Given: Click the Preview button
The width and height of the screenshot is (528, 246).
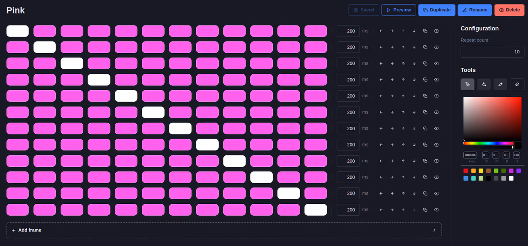Looking at the screenshot, I should pos(399,10).
